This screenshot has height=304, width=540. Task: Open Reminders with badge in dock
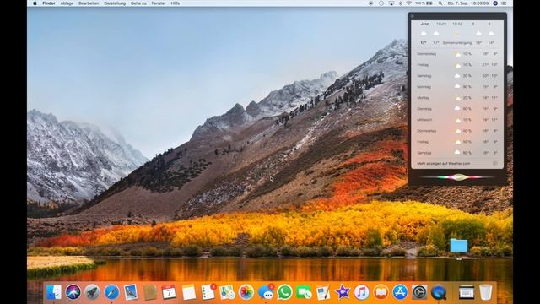[x=208, y=291]
